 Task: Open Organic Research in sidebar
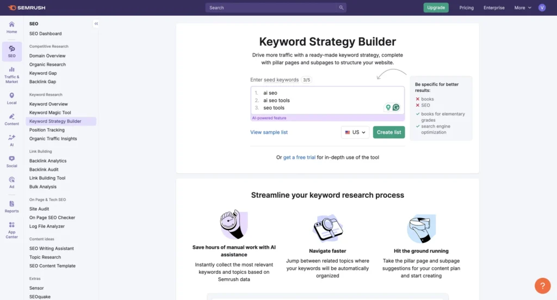[x=47, y=65]
